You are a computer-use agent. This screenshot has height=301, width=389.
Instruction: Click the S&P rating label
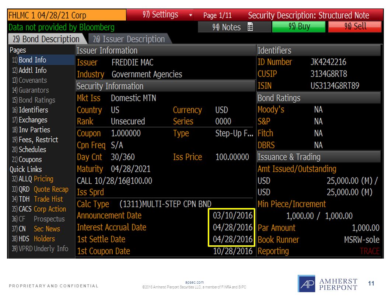click(x=264, y=121)
